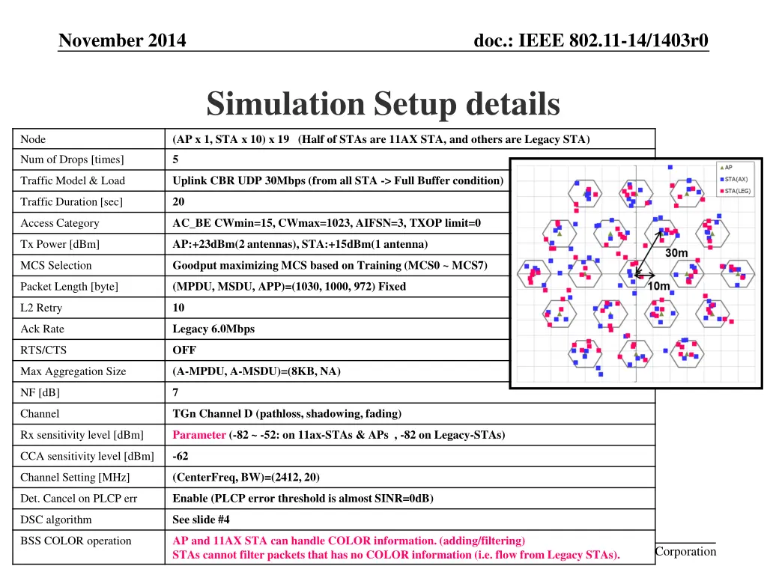767x575 pixels.
Task: Select '(A-MPDU, A-MSDU)=(8KB, NA)' value
Action: pyautogui.click(x=256, y=371)
